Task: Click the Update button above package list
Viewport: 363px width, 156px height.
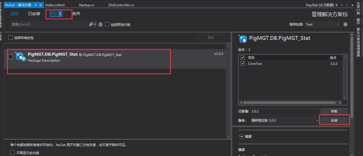Action: pyautogui.click(x=211, y=38)
